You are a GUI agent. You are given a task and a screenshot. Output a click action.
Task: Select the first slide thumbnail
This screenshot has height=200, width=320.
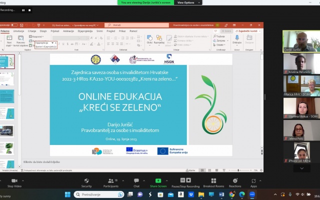[x=7, y=61]
